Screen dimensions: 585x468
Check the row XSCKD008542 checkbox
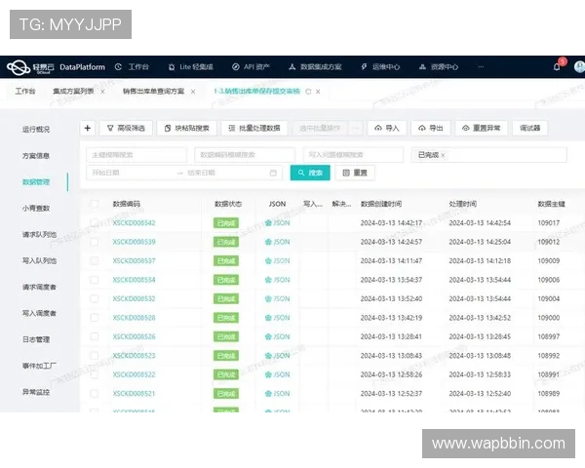(95, 223)
